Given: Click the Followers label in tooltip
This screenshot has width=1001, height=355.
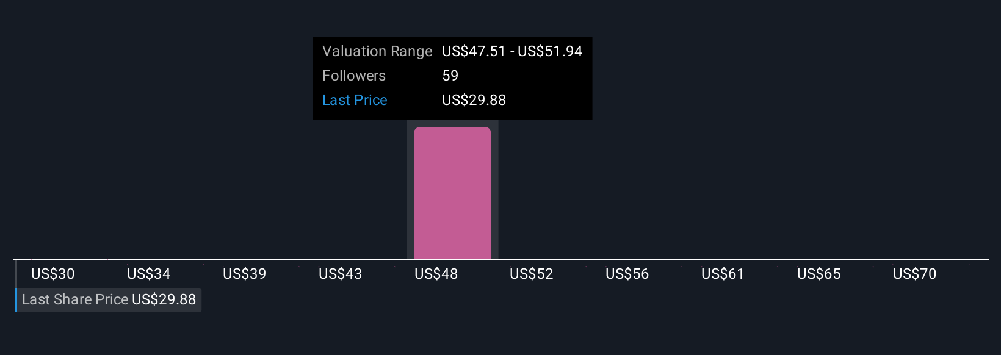Looking at the screenshot, I should tap(354, 76).
